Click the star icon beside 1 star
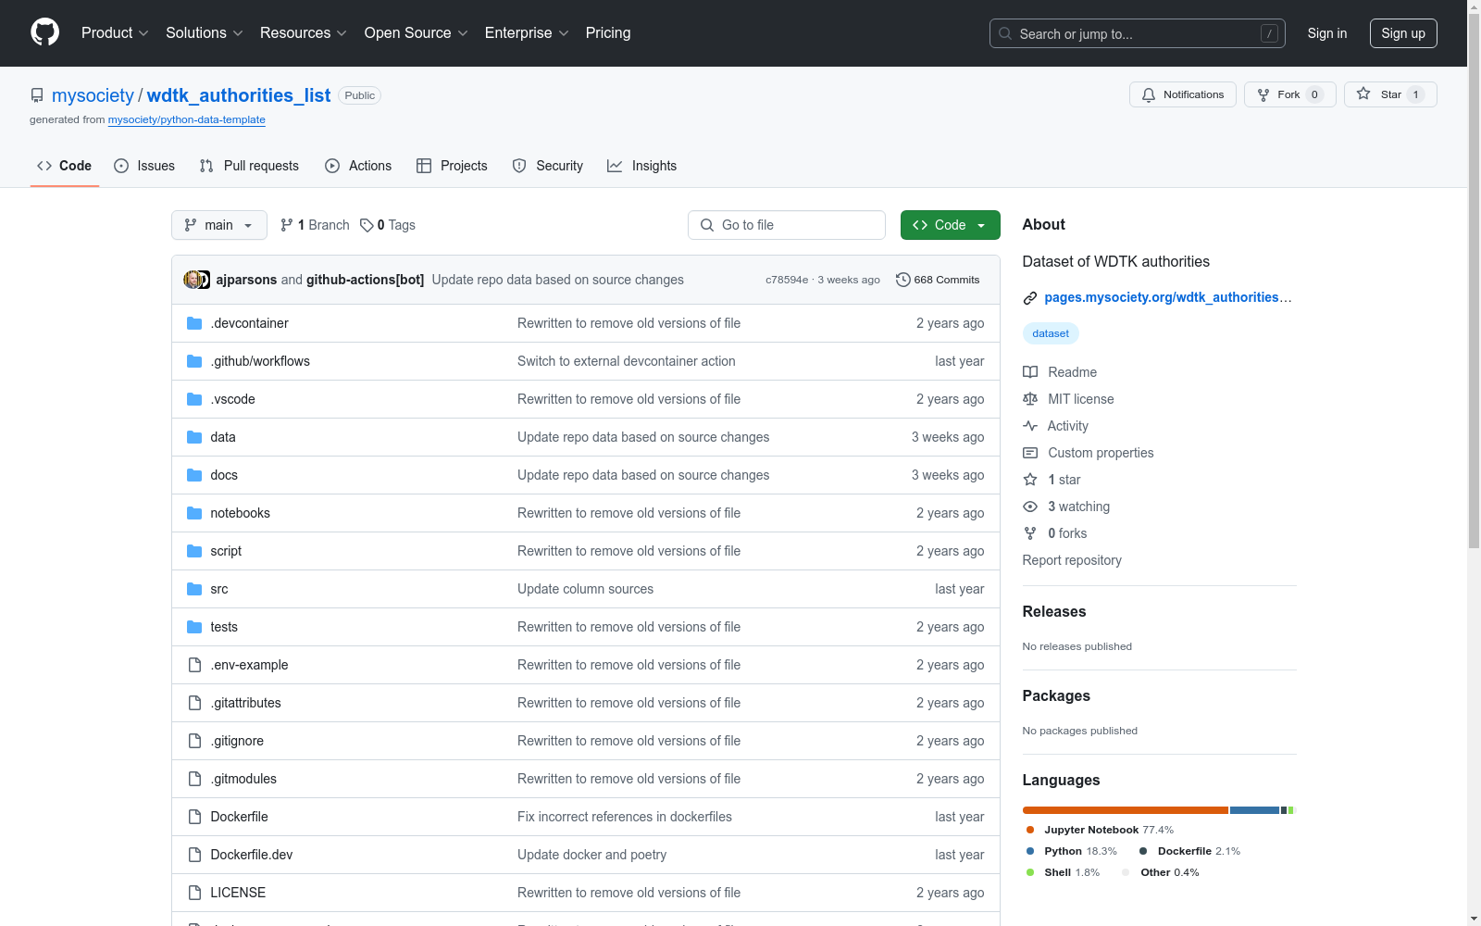Viewport: 1481px width, 926px height. tap(1030, 480)
